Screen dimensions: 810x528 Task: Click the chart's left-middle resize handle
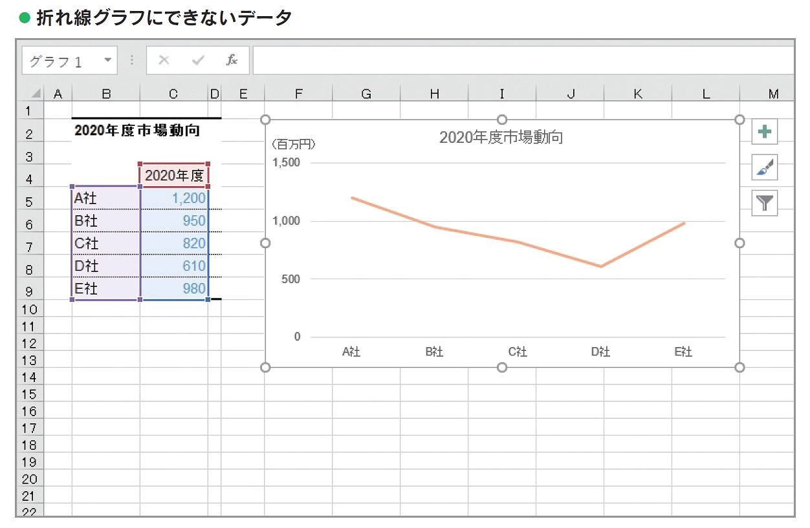tap(265, 243)
